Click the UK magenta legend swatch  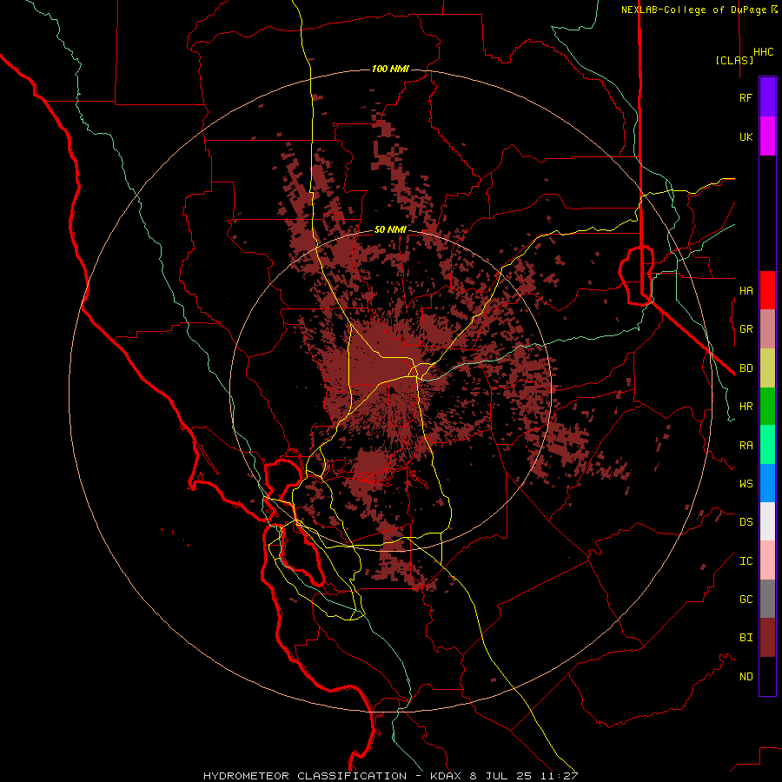tap(767, 136)
